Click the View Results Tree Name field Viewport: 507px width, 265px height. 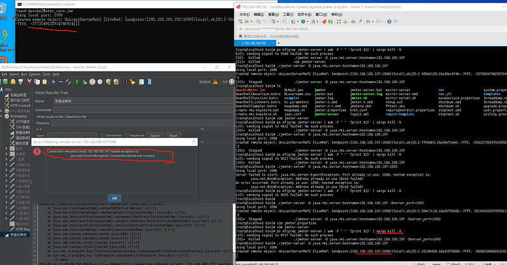(143, 101)
